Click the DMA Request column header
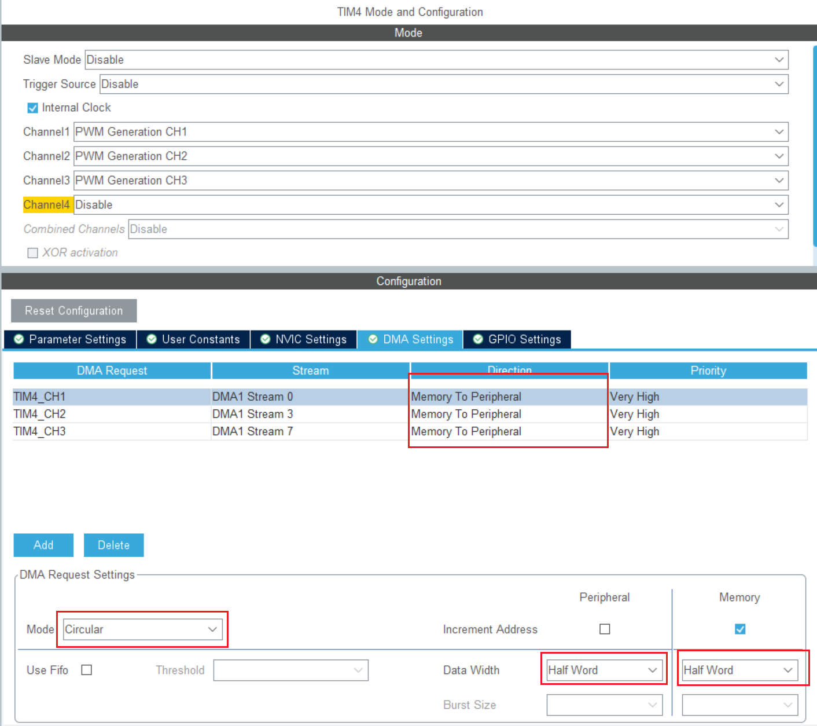The image size is (817, 726). (112, 371)
